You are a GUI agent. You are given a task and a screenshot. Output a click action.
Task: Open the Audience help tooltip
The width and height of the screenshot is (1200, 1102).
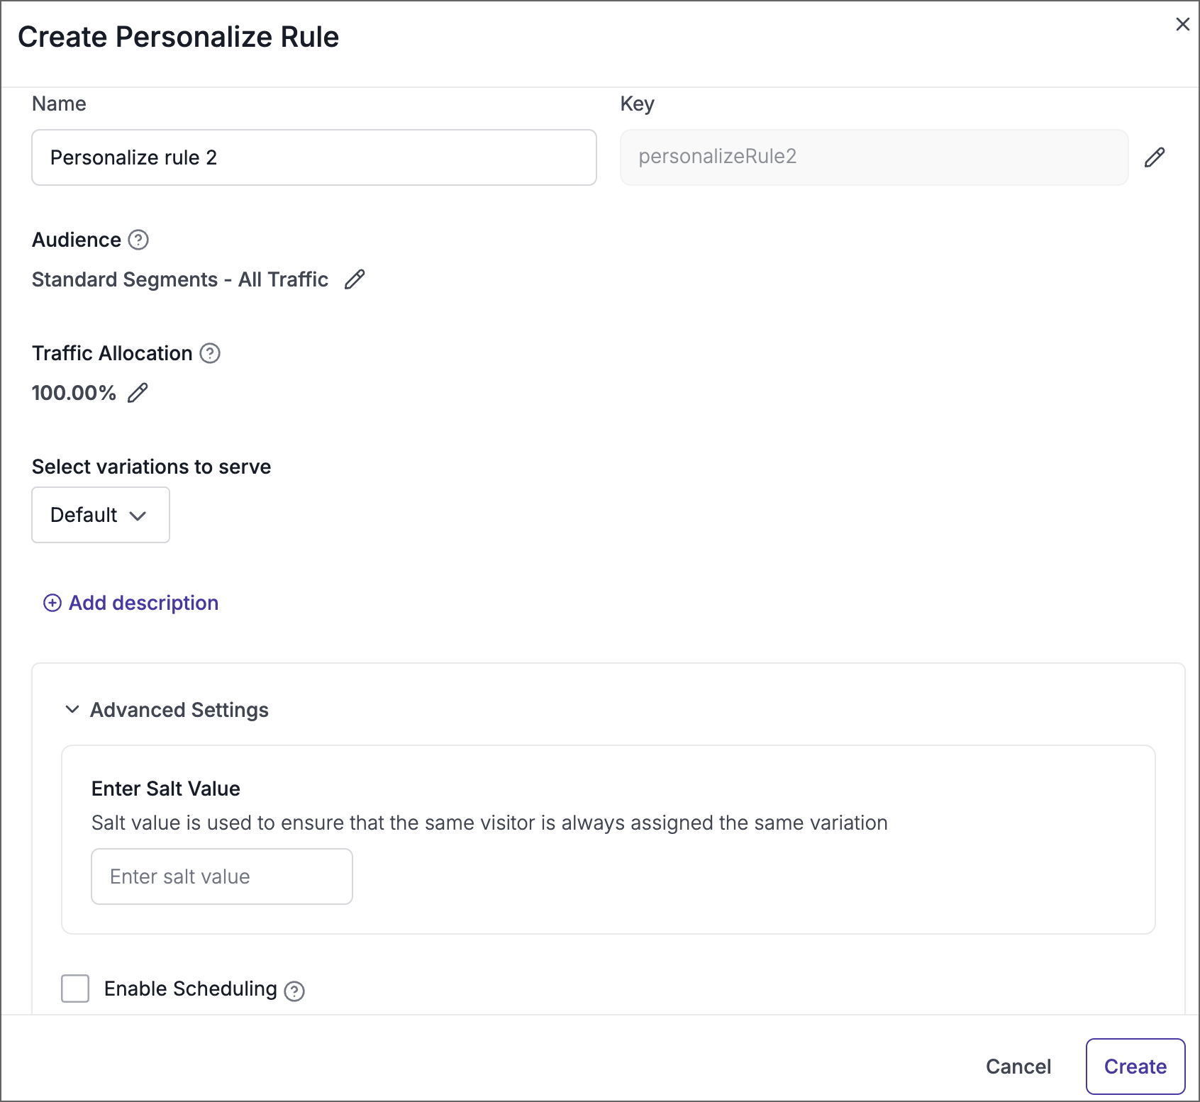tap(138, 240)
